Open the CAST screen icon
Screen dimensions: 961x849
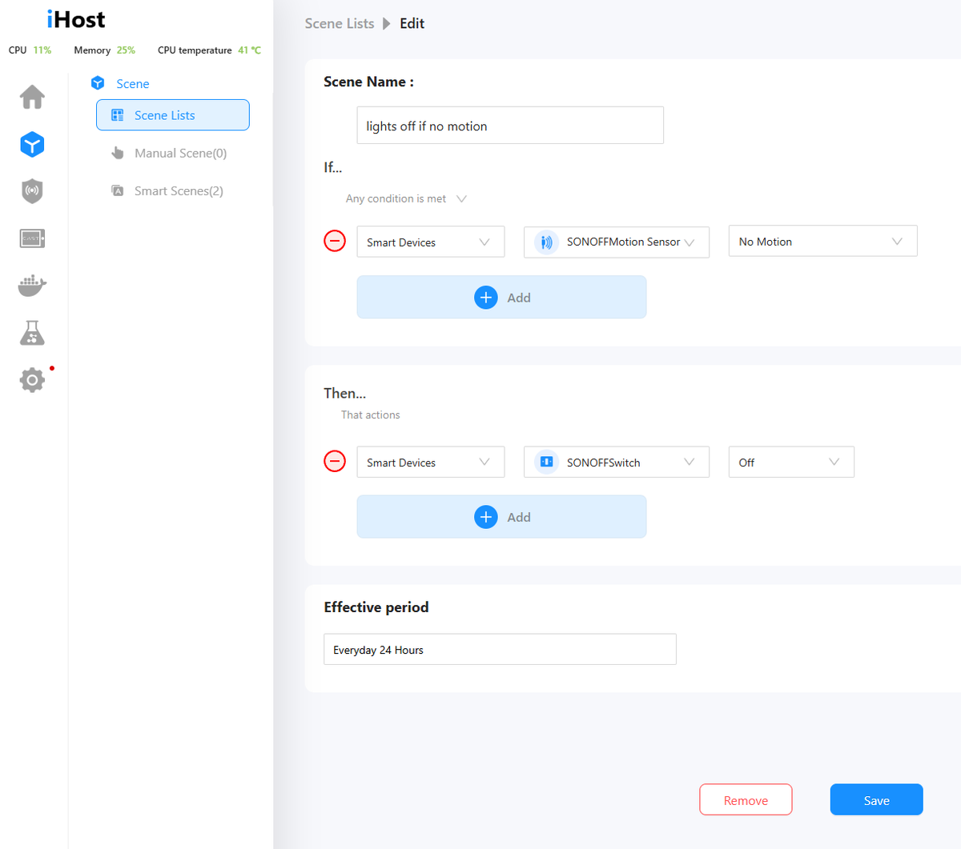tap(31, 238)
